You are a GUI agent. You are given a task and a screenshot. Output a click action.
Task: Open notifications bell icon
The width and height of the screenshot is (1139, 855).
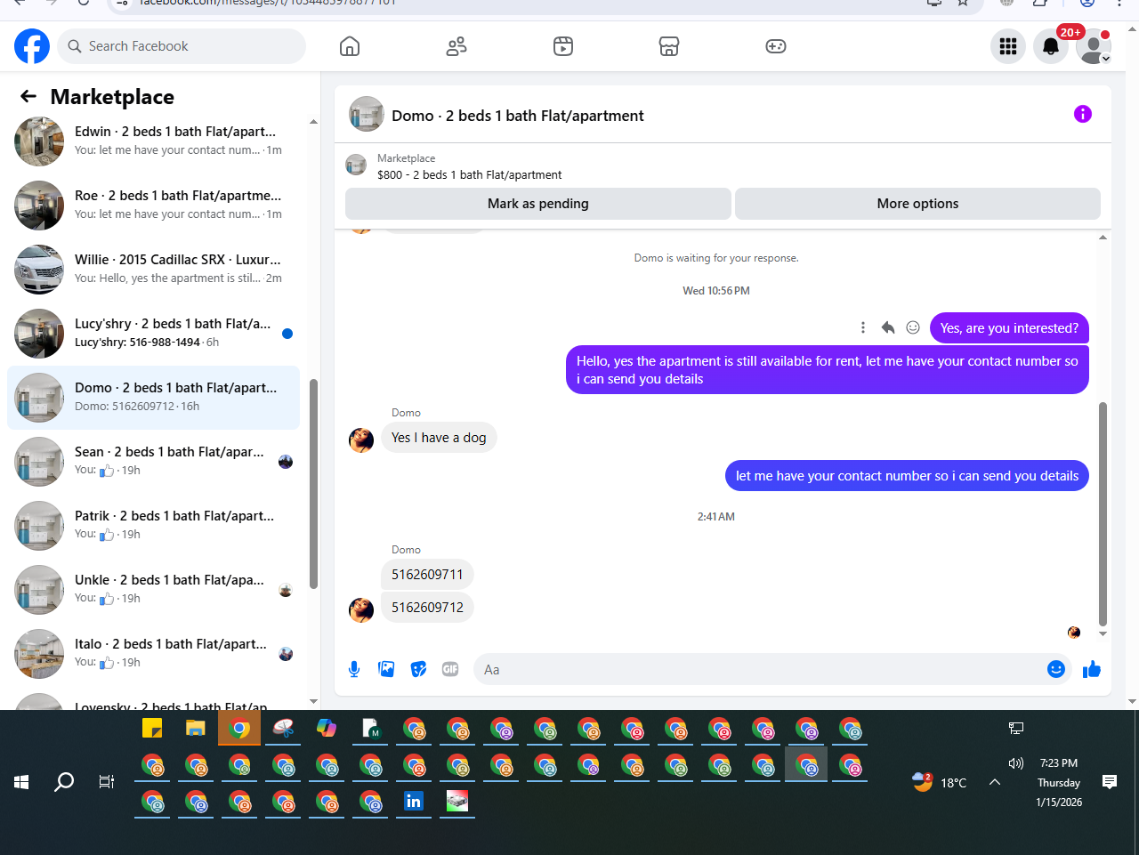point(1051,46)
